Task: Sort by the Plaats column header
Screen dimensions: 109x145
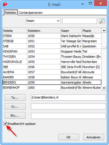Action: pos(92,31)
